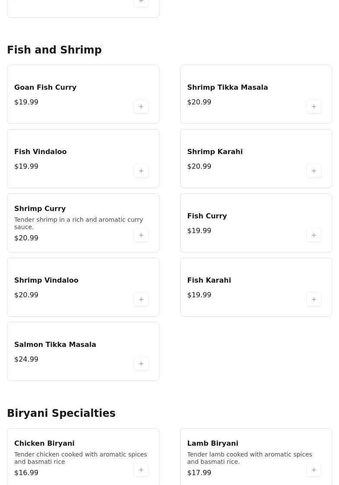Open Salmon Tikka Masala item title

[55, 344]
